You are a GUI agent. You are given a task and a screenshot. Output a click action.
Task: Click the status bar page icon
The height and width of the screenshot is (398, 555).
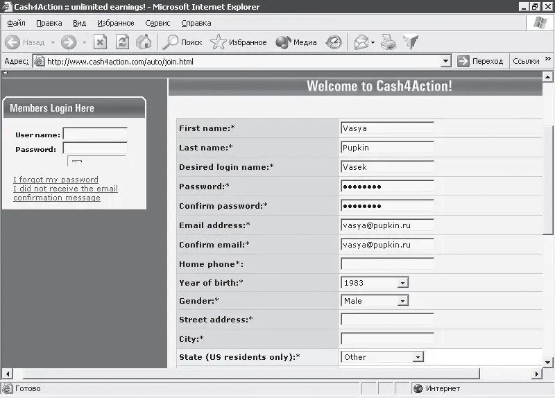point(7,388)
